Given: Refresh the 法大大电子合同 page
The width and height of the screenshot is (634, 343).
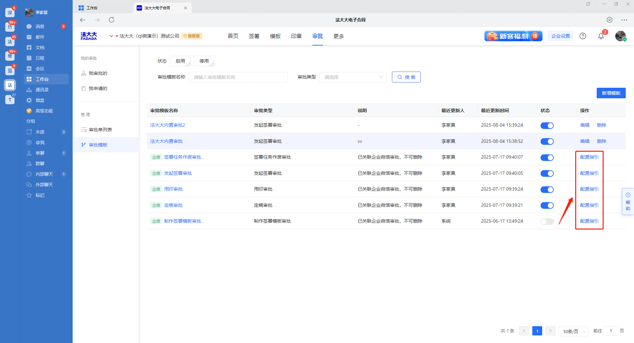Looking at the screenshot, I should pyautogui.click(x=112, y=20).
